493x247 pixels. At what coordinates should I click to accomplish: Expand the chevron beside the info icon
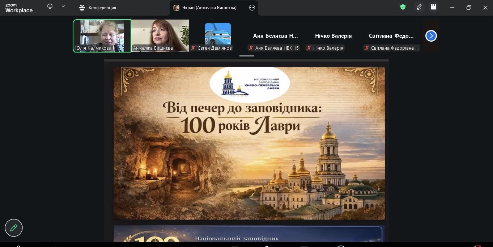coord(63,7)
